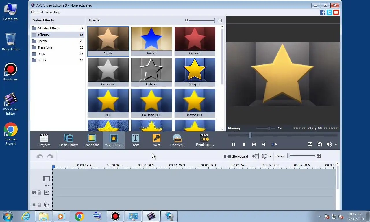Screen dimensions: 370x222
Task: Open the Voice recording tool
Action: pyautogui.click(x=157, y=140)
